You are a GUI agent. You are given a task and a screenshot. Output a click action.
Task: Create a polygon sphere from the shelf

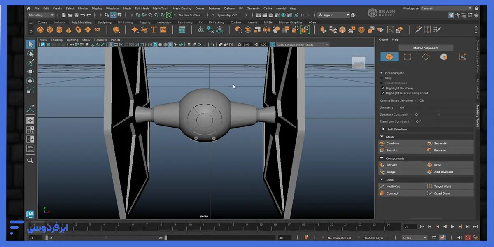tap(40, 30)
